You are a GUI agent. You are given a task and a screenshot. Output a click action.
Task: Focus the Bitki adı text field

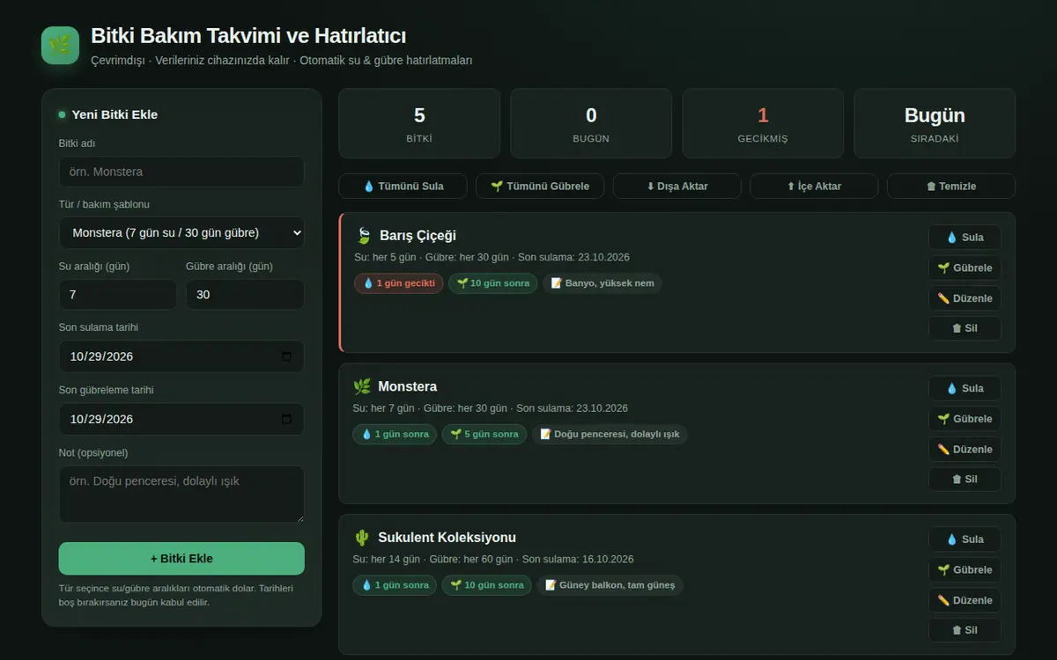[181, 172]
